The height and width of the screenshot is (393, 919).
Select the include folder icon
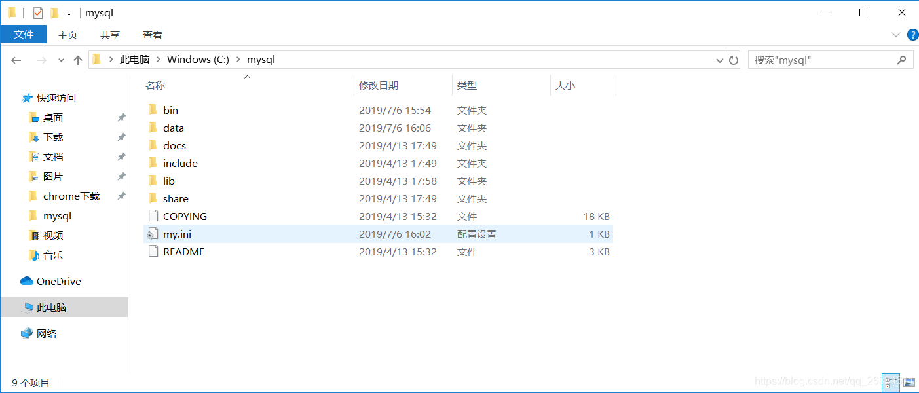click(x=153, y=163)
